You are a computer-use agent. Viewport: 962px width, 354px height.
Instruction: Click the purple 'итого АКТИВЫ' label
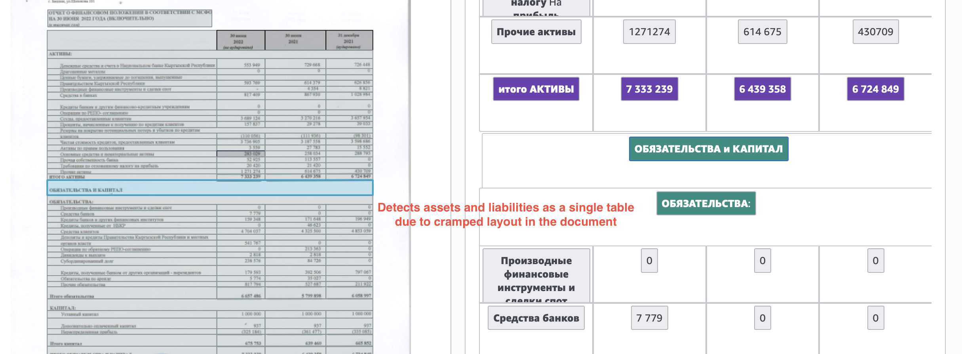[536, 89]
